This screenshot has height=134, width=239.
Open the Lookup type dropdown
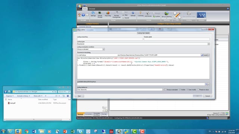[208, 44]
